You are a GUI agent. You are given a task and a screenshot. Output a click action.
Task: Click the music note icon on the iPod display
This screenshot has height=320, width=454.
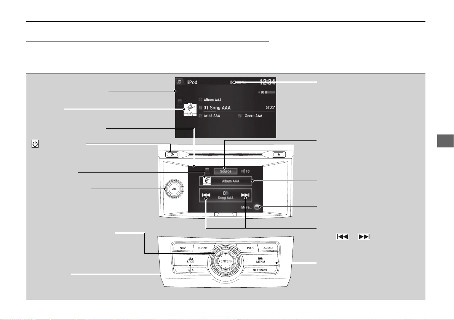click(x=179, y=82)
